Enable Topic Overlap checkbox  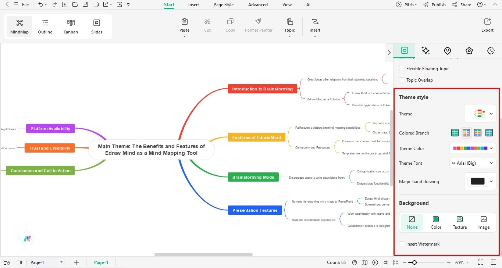(402, 80)
